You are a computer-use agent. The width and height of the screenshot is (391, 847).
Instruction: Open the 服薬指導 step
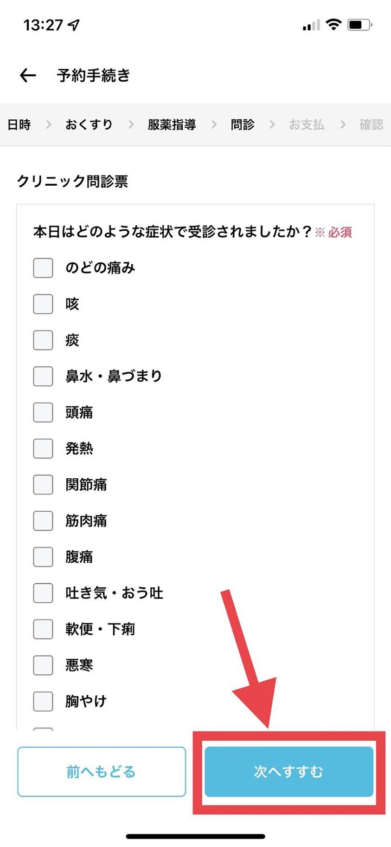(172, 124)
